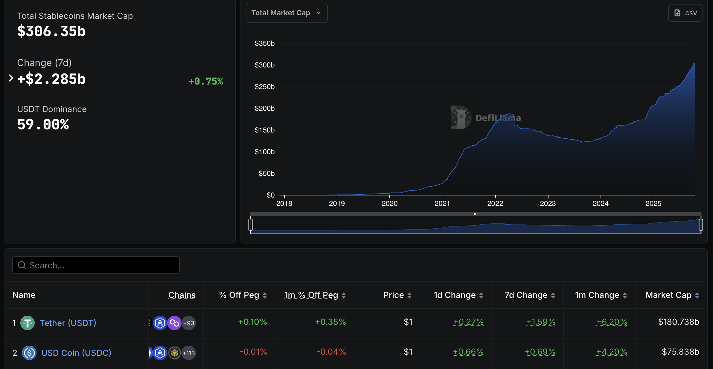Click the +93 extra chains badge for Tether

[189, 323]
